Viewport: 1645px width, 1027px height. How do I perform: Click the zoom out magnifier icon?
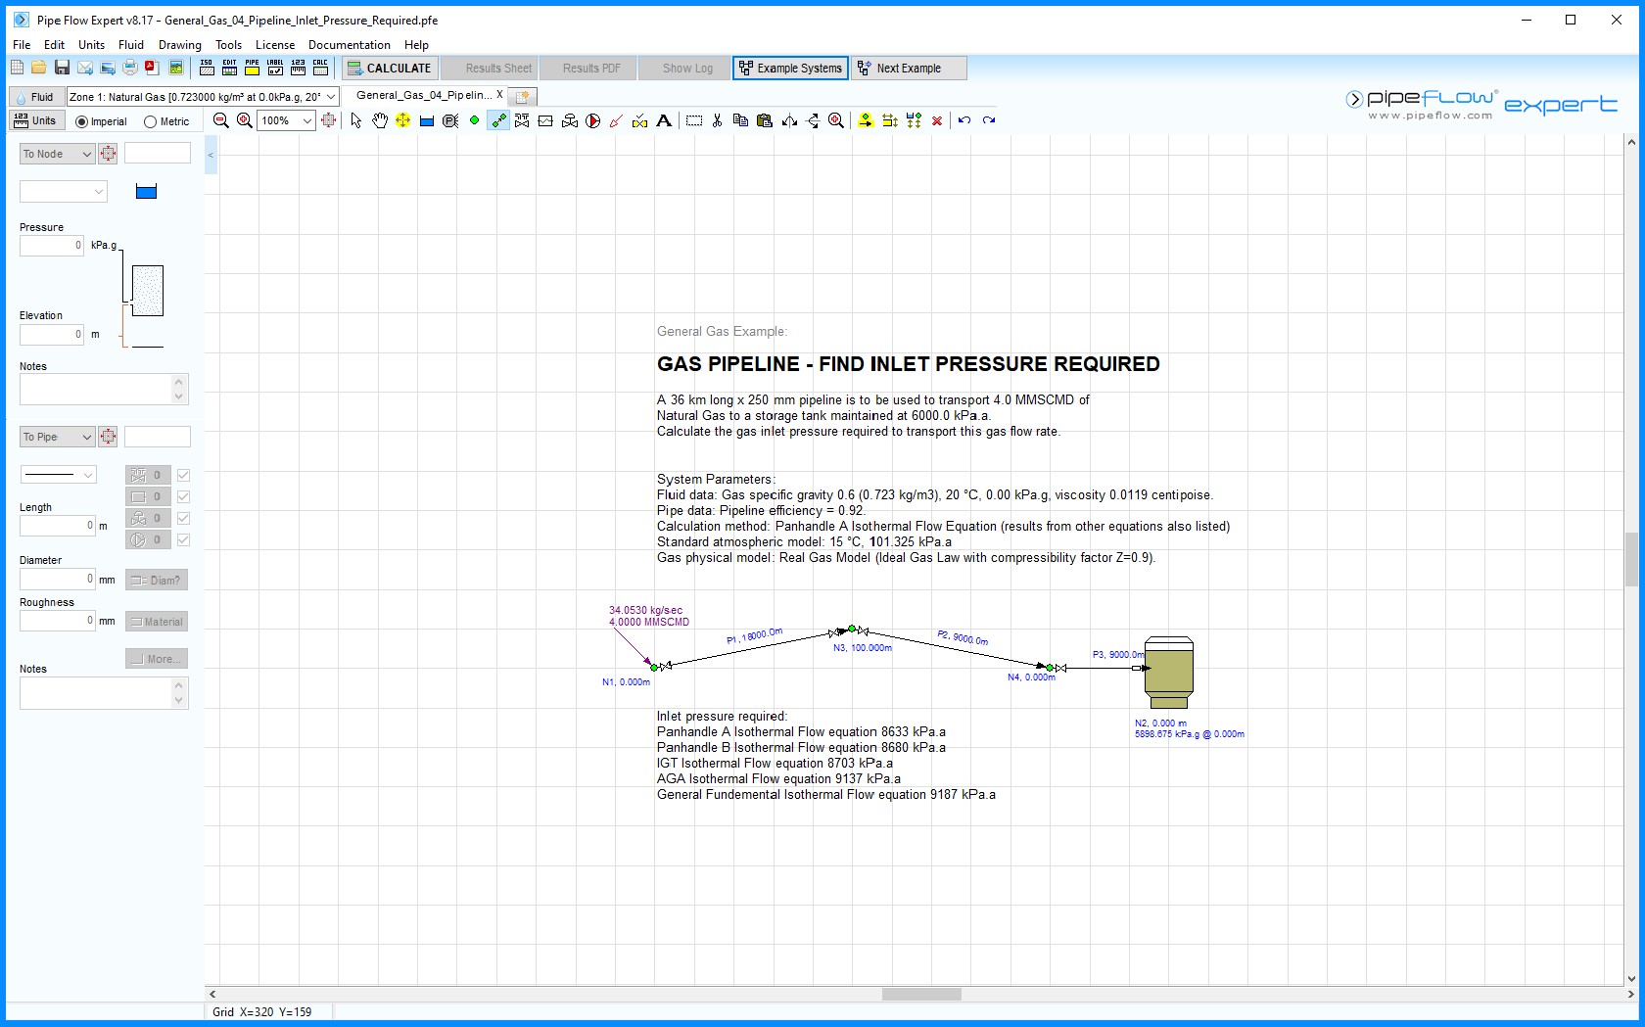click(221, 120)
